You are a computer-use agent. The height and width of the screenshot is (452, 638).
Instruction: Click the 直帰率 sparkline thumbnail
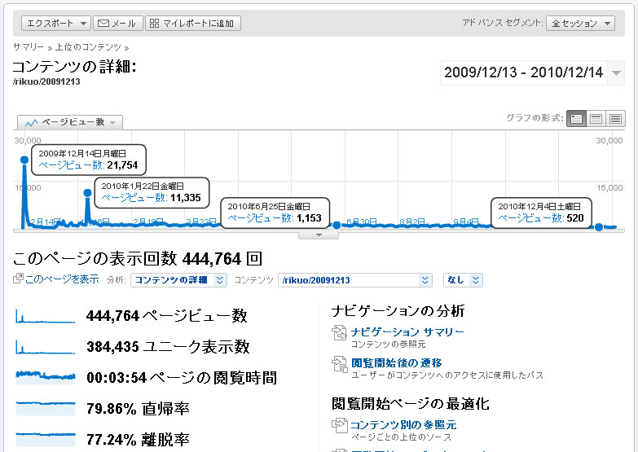(46, 408)
